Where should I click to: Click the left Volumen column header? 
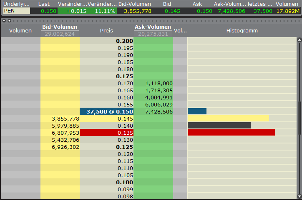pyautogui.click(x=20, y=30)
